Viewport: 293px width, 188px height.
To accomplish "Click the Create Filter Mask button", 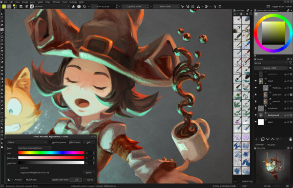I will [x=60, y=180].
